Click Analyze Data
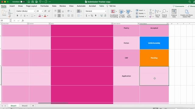The image size is (195, 109). (174, 13)
